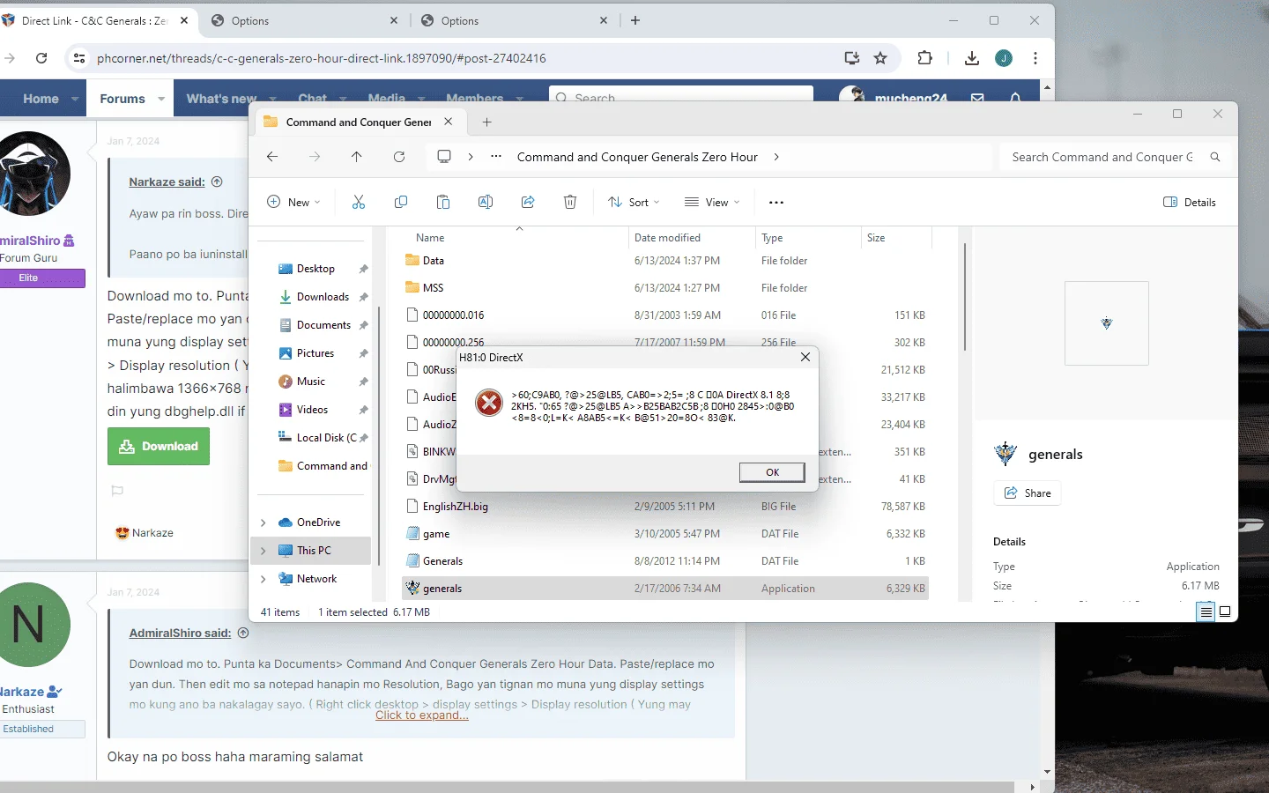Open the Sort dropdown in Explorer
Image resolution: width=1269 pixels, height=793 pixels.
(634, 203)
